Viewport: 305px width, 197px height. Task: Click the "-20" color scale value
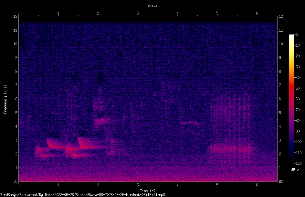pyautogui.click(x=297, y=56)
